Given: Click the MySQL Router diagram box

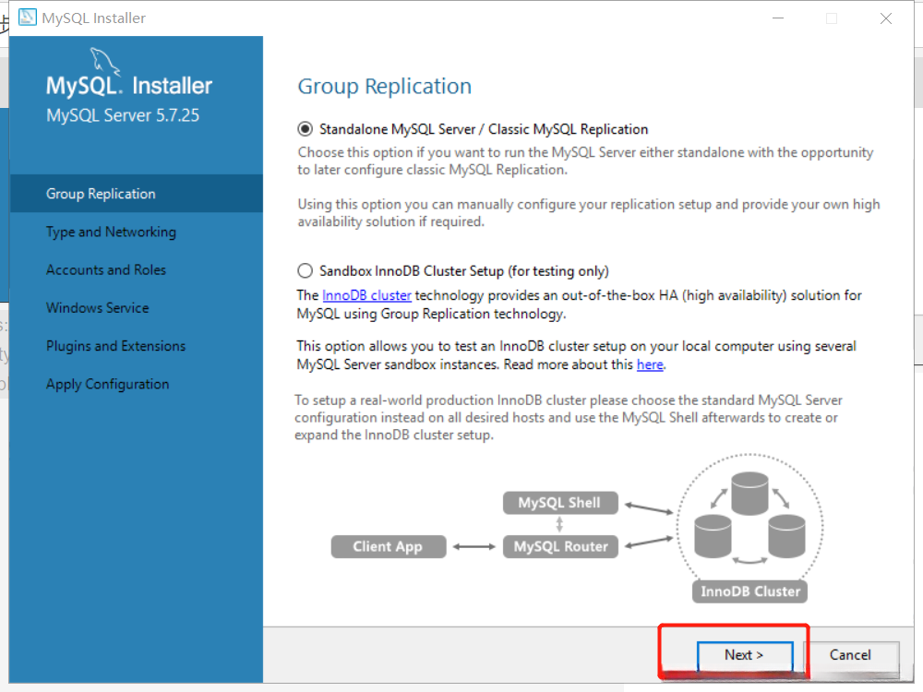Looking at the screenshot, I should tap(560, 546).
